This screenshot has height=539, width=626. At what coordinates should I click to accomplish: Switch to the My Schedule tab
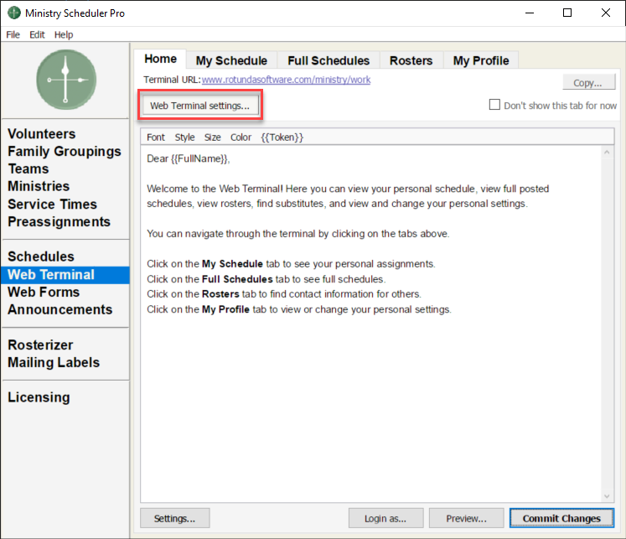pos(231,60)
